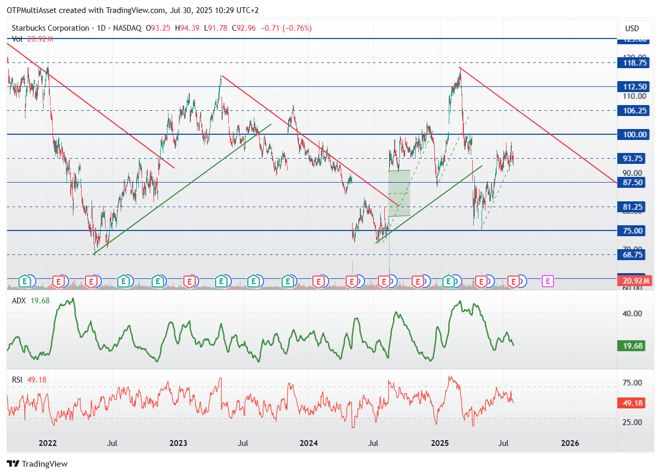The height and width of the screenshot is (475, 661).
Task: Click the green 19.68 ADX value tag
Action: (x=631, y=345)
